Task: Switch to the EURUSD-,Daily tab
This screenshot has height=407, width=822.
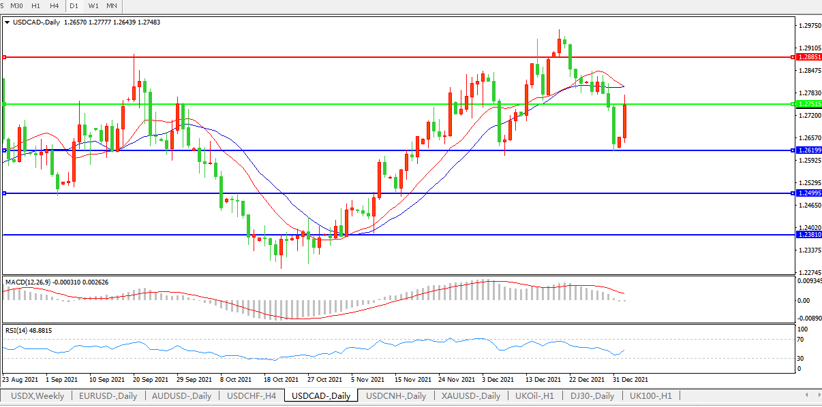Action: coord(108,396)
